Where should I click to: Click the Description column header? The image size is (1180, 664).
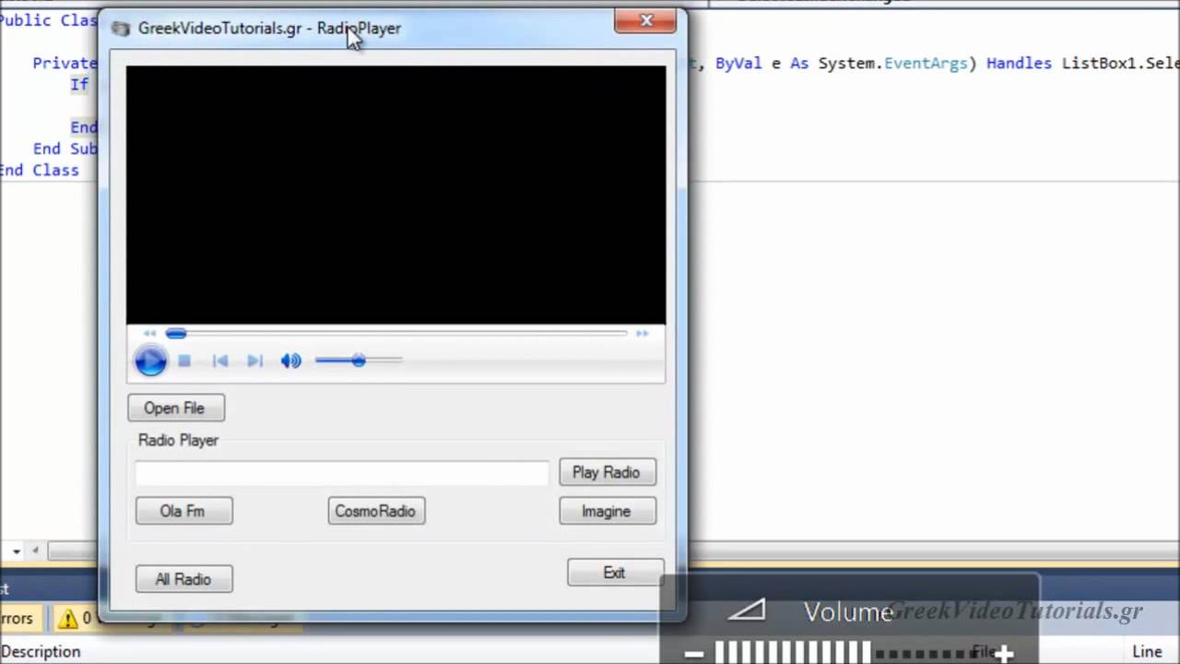tap(41, 651)
